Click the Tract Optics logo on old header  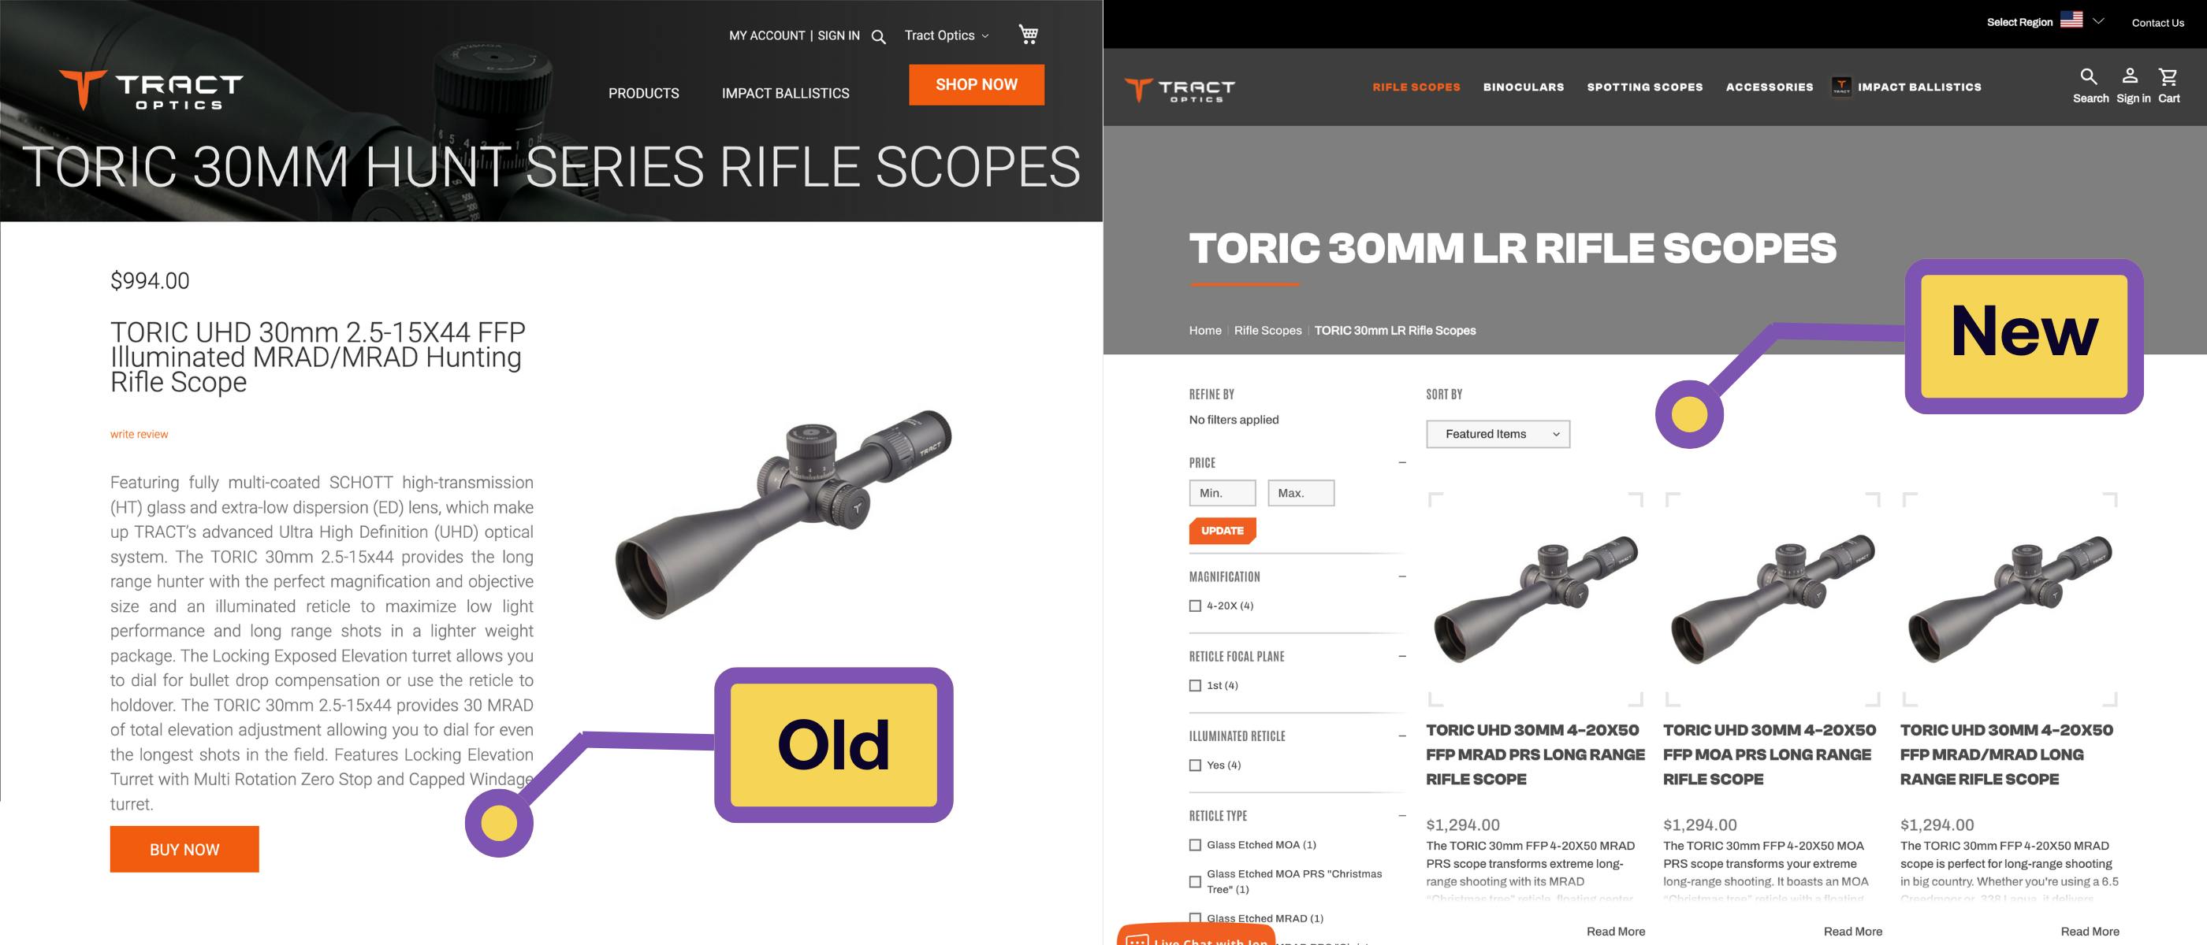(x=151, y=90)
